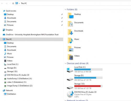The height and width of the screenshot is (101, 131).
Task: Open the Documents folder icon in Folders
Action: 70,24
